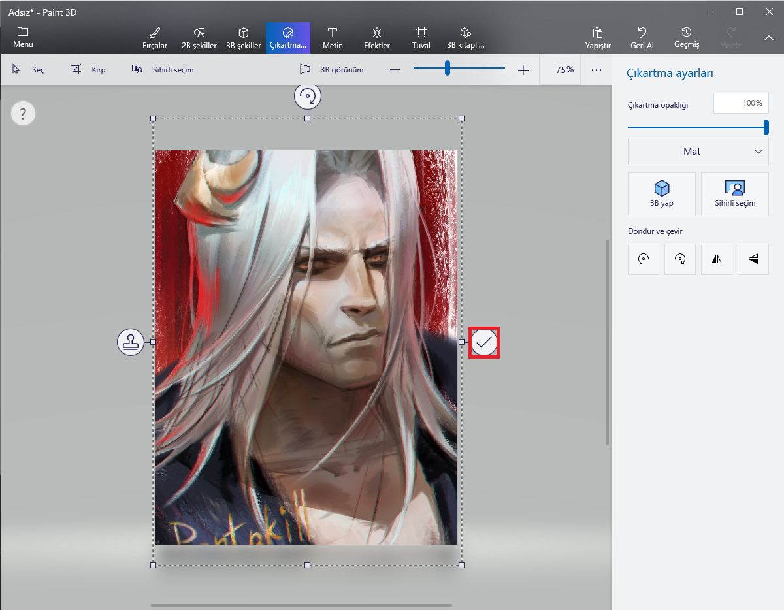Open the Geçmiş history panel
This screenshot has height=610, width=784.
[x=687, y=38]
